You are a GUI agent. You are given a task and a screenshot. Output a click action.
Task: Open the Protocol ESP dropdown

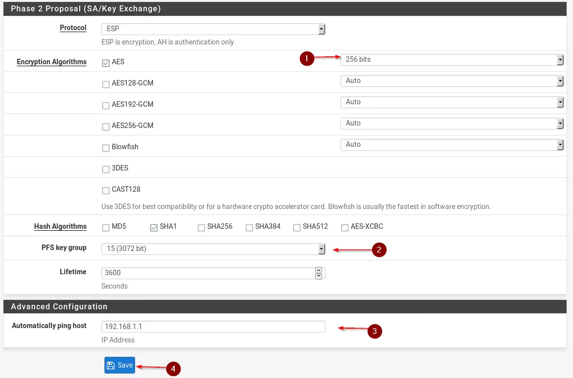[213, 29]
